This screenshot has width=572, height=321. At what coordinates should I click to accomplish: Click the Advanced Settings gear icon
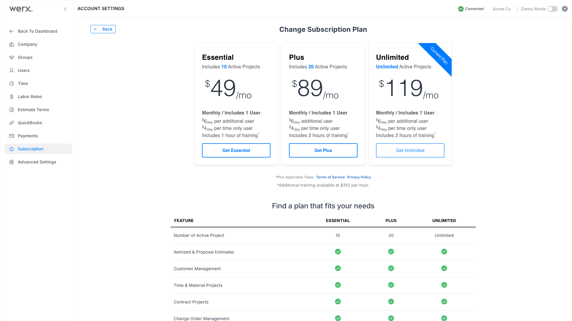click(12, 162)
